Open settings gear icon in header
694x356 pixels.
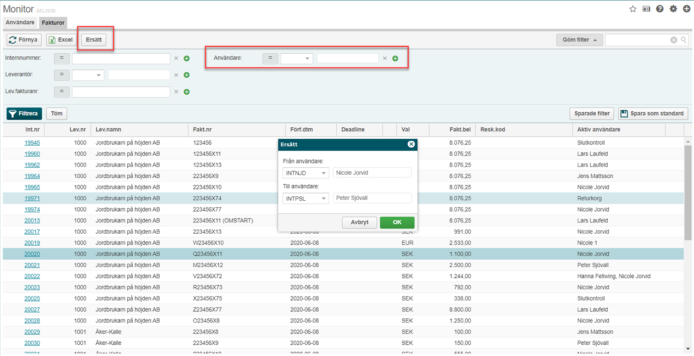pyautogui.click(x=673, y=9)
